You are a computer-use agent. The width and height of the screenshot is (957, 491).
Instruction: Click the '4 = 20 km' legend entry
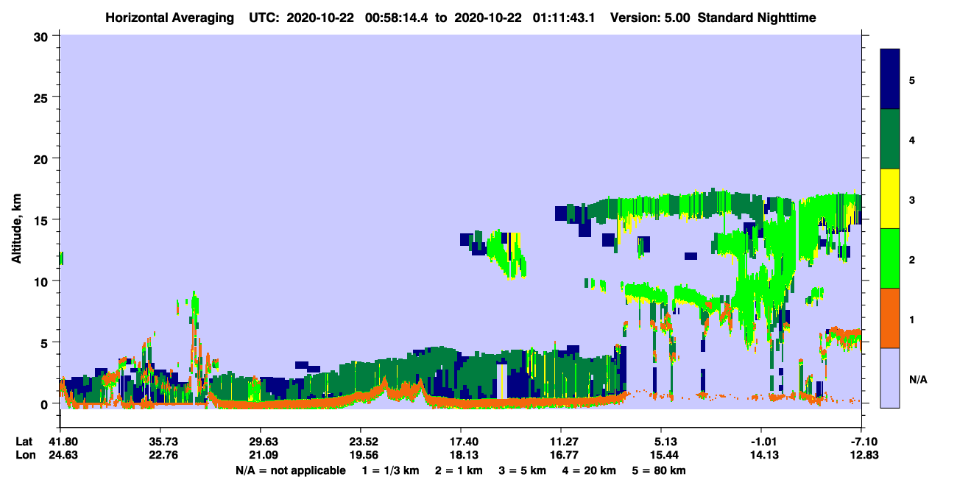(589, 470)
